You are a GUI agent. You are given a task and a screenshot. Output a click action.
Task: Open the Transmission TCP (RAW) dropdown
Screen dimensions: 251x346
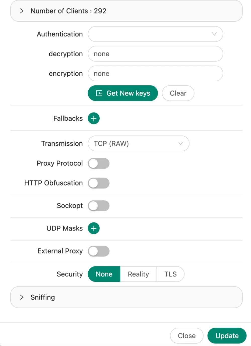coord(138,143)
